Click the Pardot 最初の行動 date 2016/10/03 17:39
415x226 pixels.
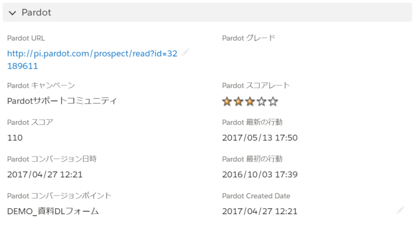pos(260,175)
